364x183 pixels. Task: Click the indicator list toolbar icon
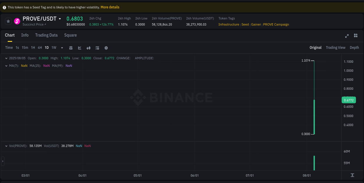click(97, 48)
